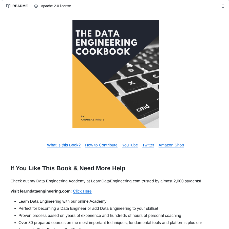Click the law scale icon beside Apache-2.0
Screen dimensions: 229x229
coord(36,6)
